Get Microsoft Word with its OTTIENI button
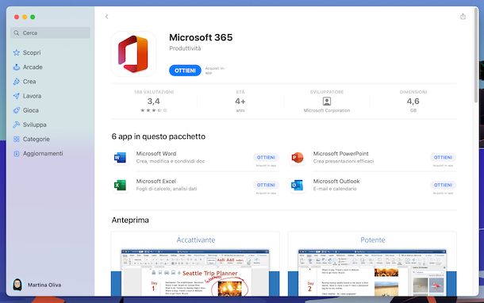484x303 pixels. tap(266, 157)
